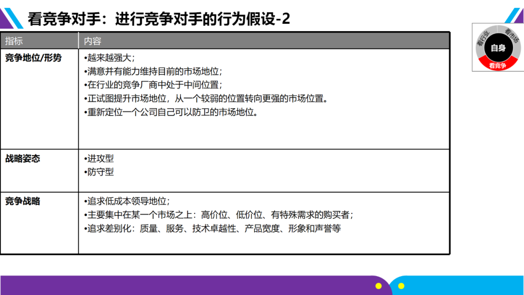
Task: Click the 看市场 segment of the circular diagram
Action: (x=511, y=37)
